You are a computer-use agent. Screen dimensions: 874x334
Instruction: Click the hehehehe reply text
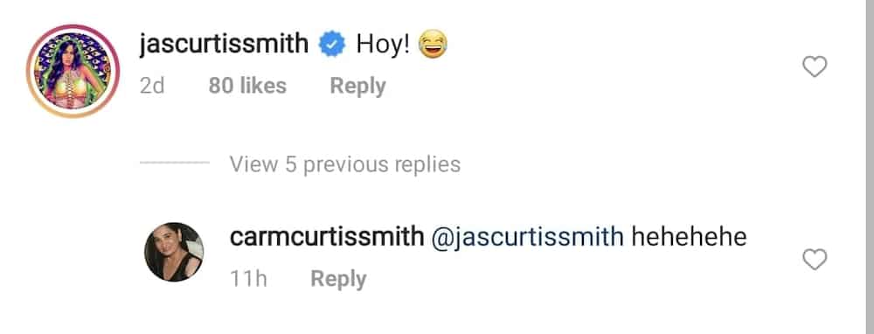coord(689,237)
